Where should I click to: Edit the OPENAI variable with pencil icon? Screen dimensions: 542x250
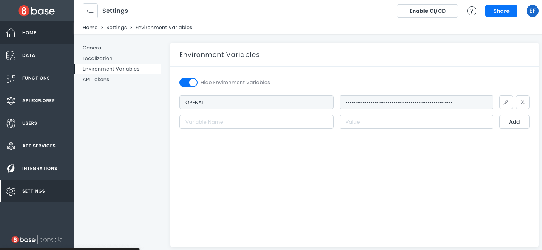click(x=506, y=102)
